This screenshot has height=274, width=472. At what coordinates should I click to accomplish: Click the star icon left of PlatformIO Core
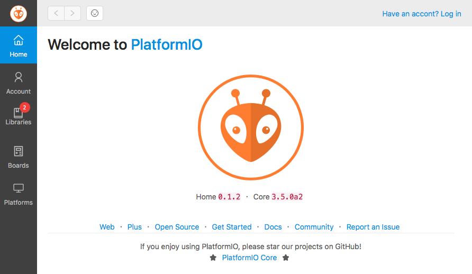tap(213, 258)
